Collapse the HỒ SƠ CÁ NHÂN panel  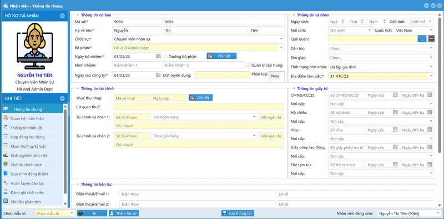(62, 16)
